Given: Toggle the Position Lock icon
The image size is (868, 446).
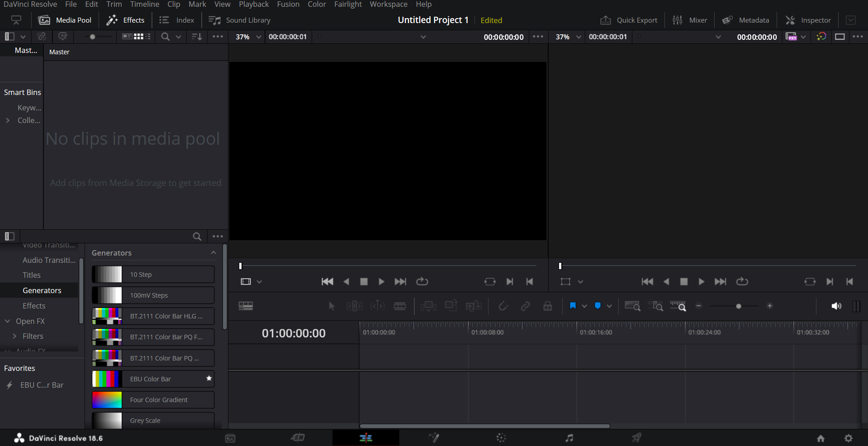Looking at the screenshot, I should (547, 306).
